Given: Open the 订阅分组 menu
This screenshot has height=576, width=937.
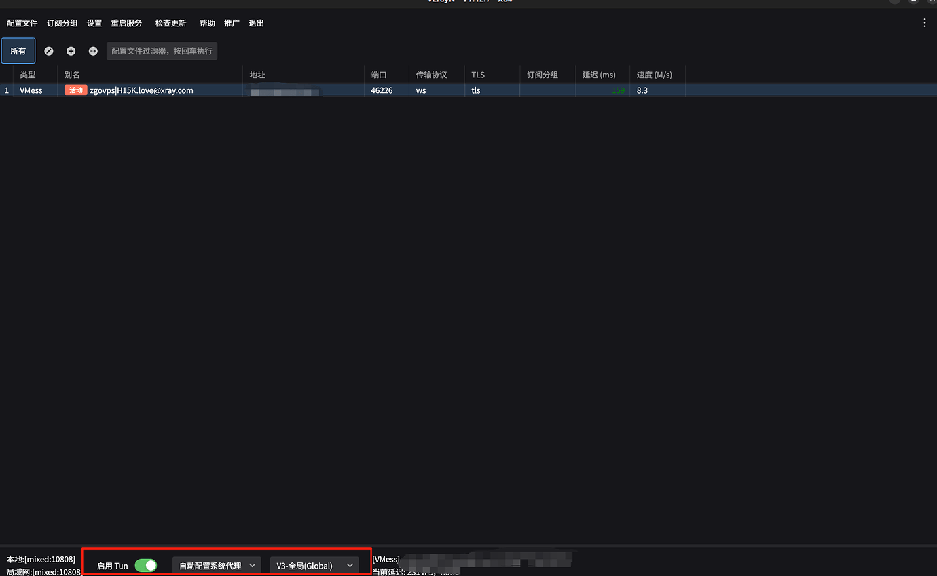Looking at the screenshot, I should pyautogui.click(x=62, y=22).
